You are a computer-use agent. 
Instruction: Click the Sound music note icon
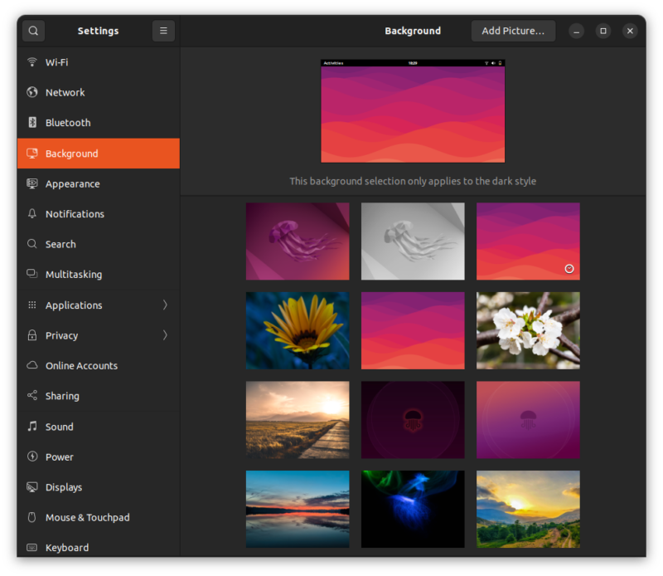[32, 426]
